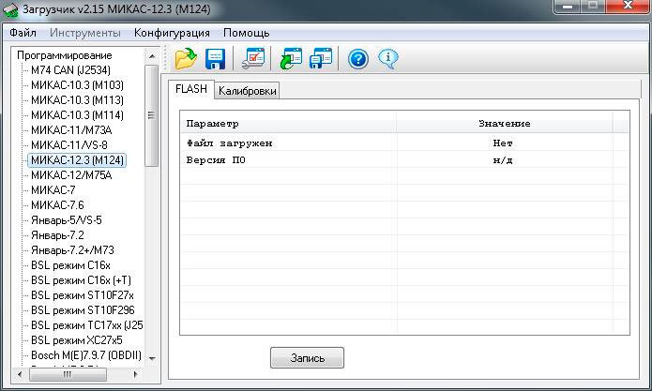The image size is (652, 391).
Task: Switch to the Калибровки tab
Action: [248, 91]
